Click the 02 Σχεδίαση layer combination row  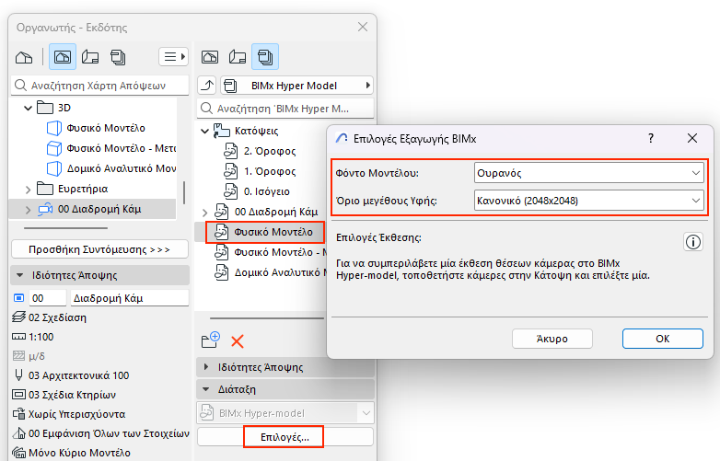click(x=57, y=317)
